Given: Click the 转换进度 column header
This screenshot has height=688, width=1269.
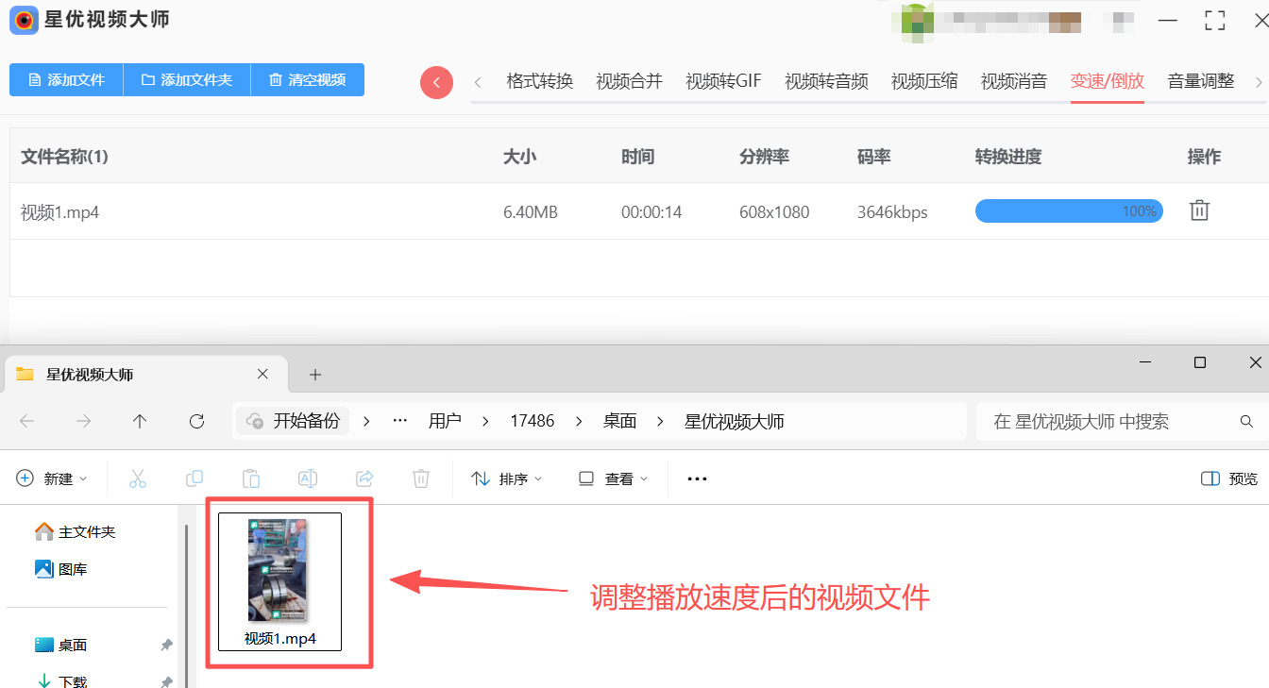Looking at the screenshot, I should pyautogui.click(x=1008, y=157).
